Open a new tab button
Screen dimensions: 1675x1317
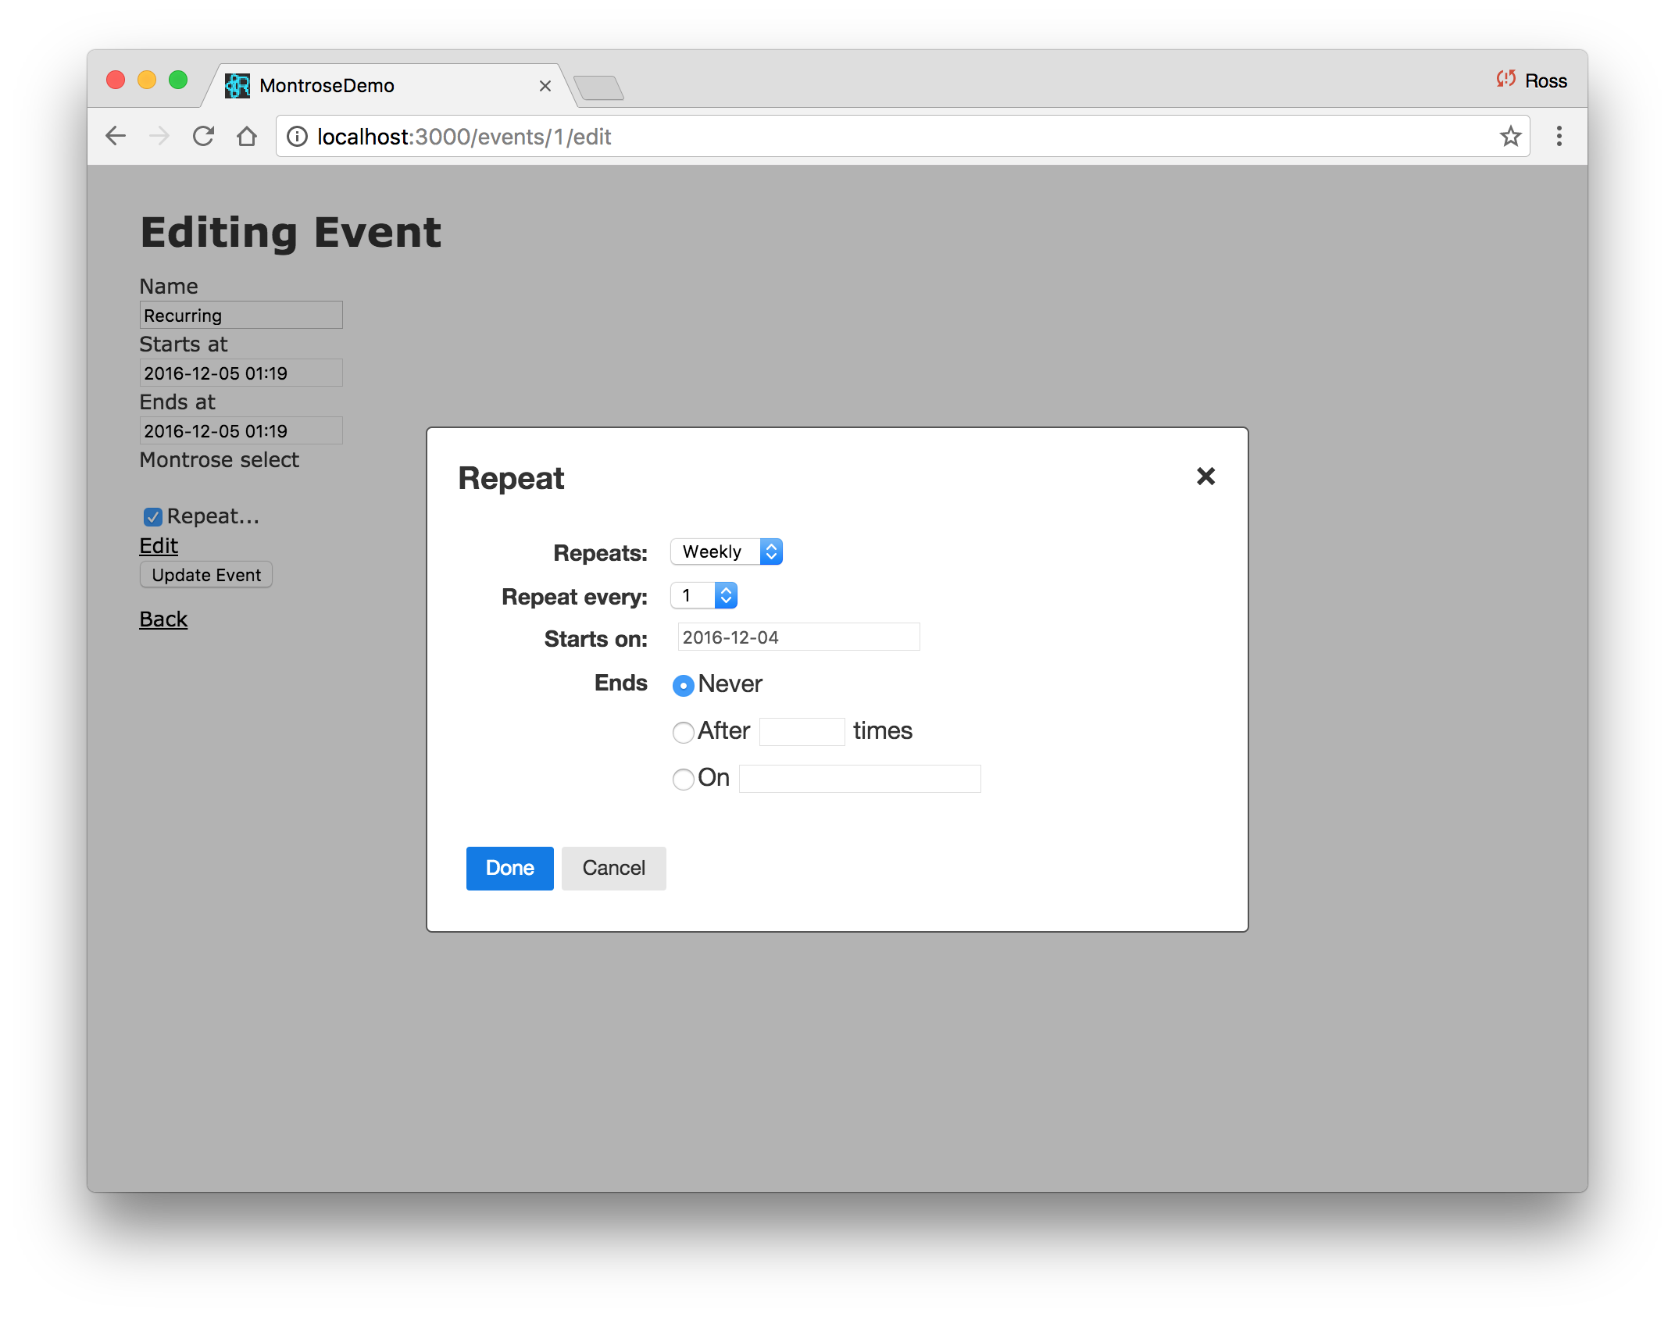click(x=598, y=87)
